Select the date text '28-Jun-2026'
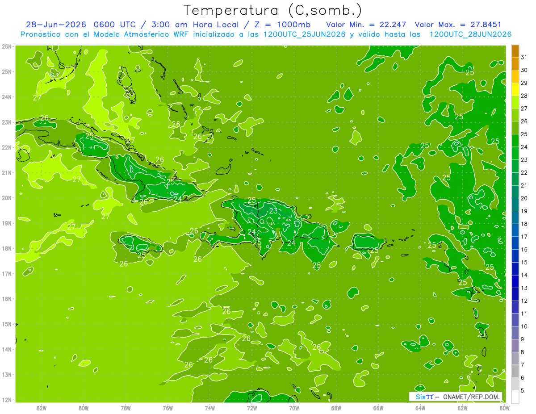Screen dimensions: 536x414 click(56, 25)
